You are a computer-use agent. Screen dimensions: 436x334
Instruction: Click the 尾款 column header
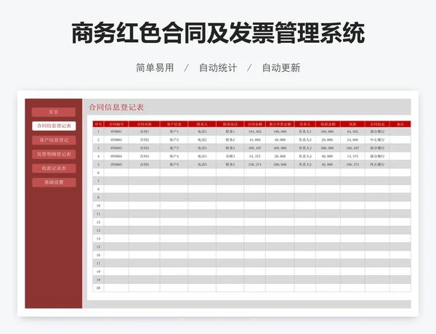point(352,124)
